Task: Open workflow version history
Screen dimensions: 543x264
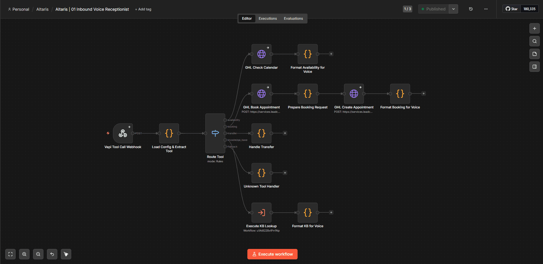Action: [471, 9]
